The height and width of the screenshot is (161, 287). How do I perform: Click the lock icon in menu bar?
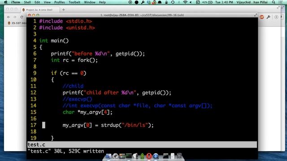pyautogui.click(x=166, y=2)
